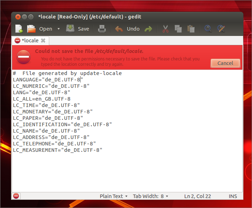Click the Save button in the toolbar
Screen dimensions: 252x208
click(x=78, y=29)
